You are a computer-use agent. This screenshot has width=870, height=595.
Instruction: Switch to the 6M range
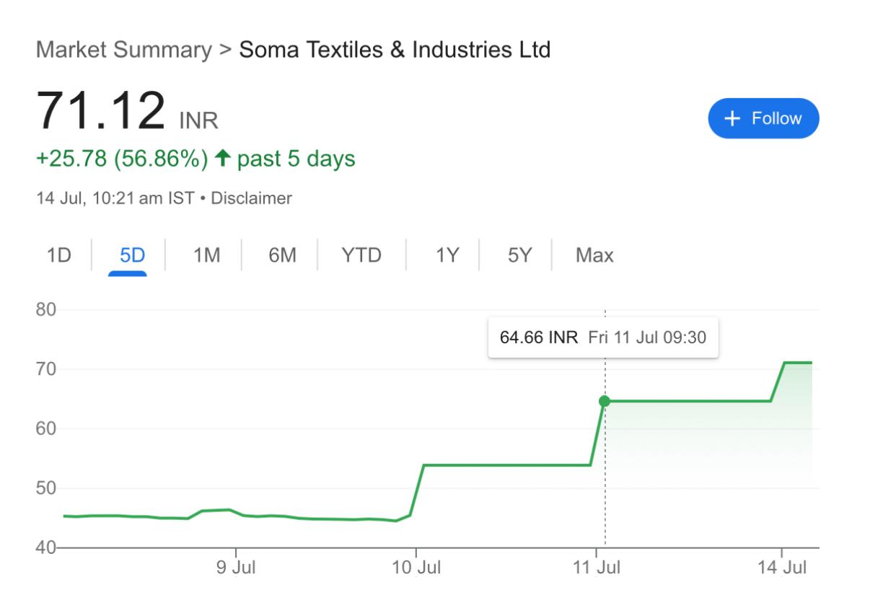282,255
